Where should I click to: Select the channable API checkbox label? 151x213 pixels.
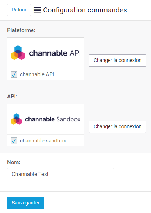click(37, 74)
